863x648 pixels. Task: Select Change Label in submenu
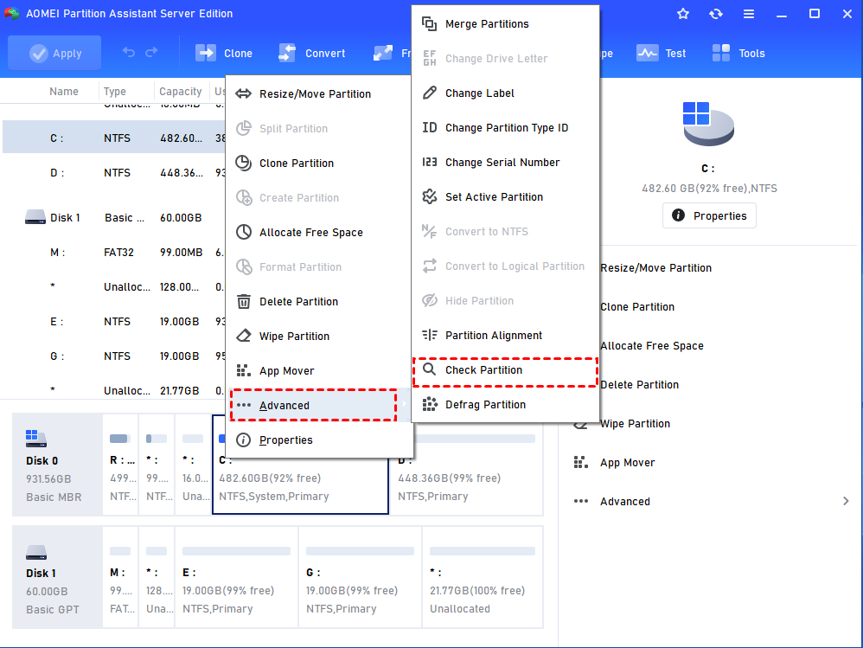pyautogui.click(x=505, y=93)
